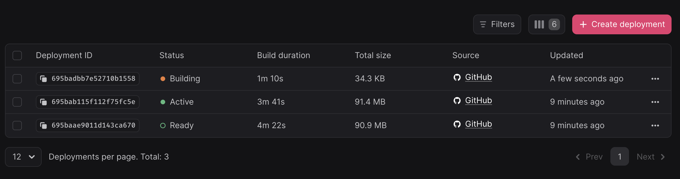Go to previous page with Prev
Viewport: 680px width, 179px height.
[x=589, y=157]
